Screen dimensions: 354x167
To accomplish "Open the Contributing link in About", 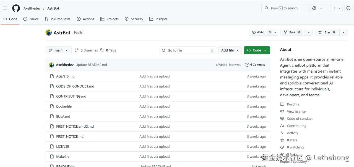I will pos(293,126).
